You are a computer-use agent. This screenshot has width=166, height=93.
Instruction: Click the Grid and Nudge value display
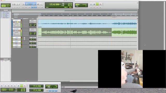coord(81,5)
